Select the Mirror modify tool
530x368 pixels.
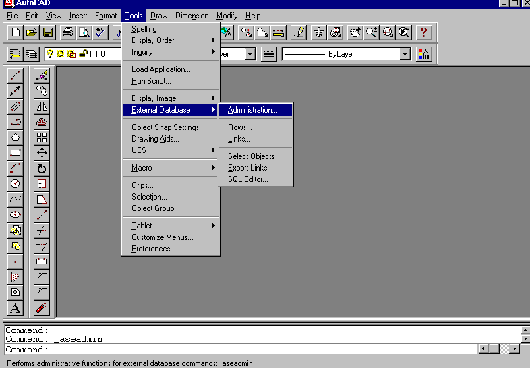tap(42, 106)
